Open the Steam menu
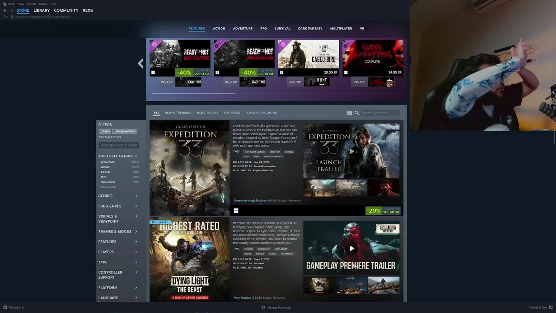Image resolution: width=556 pixels, height=313 pixels. point(11,4)
